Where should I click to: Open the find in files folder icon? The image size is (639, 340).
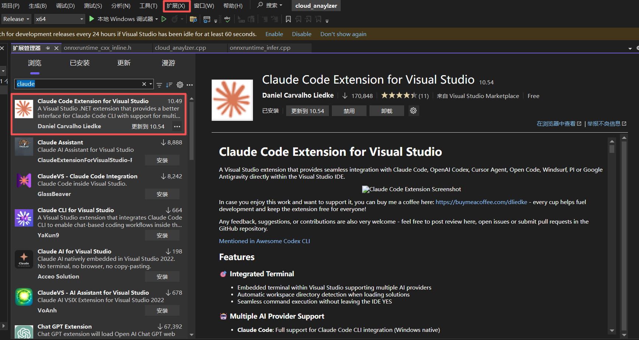point(193,19)
